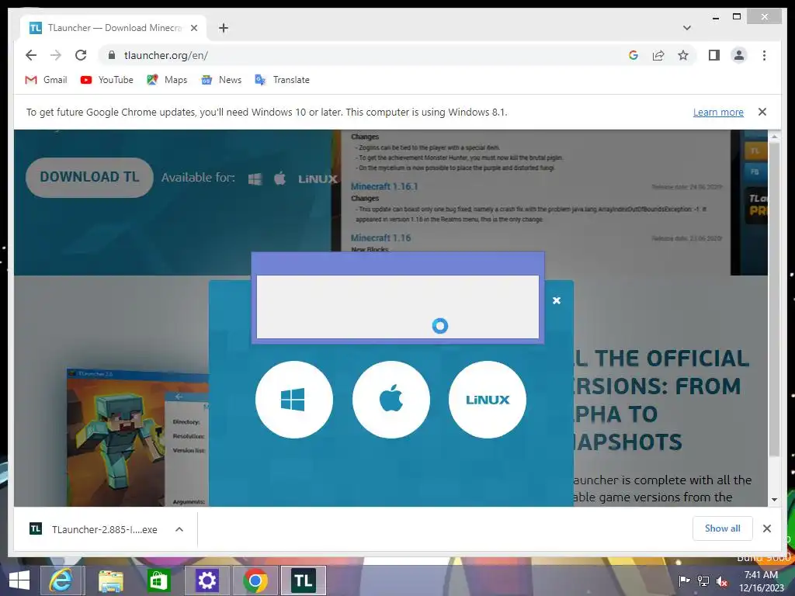Open the Minecraft 1.16 changelog heading
795x596 pixels.
(380, 237)
